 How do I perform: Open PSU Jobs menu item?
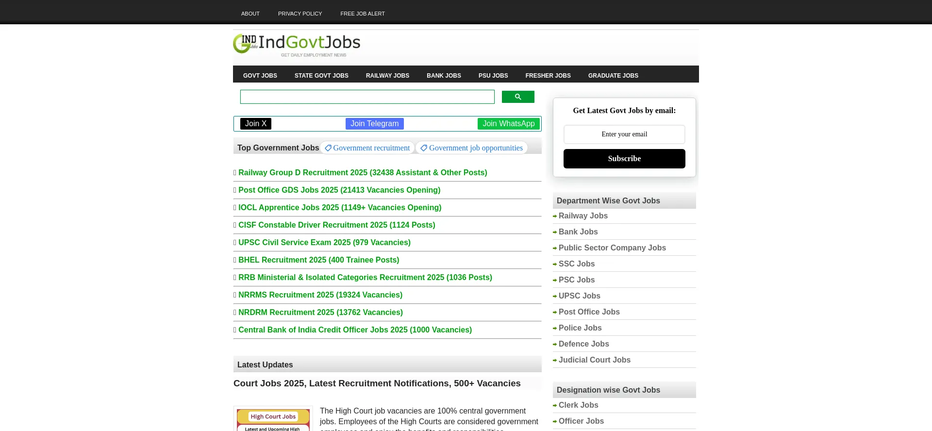pyautogui.click(x=493, y=75)
